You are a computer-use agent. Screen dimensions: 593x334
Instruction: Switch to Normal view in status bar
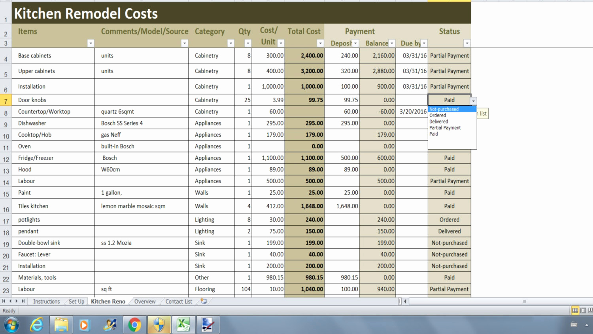[575, 311]
